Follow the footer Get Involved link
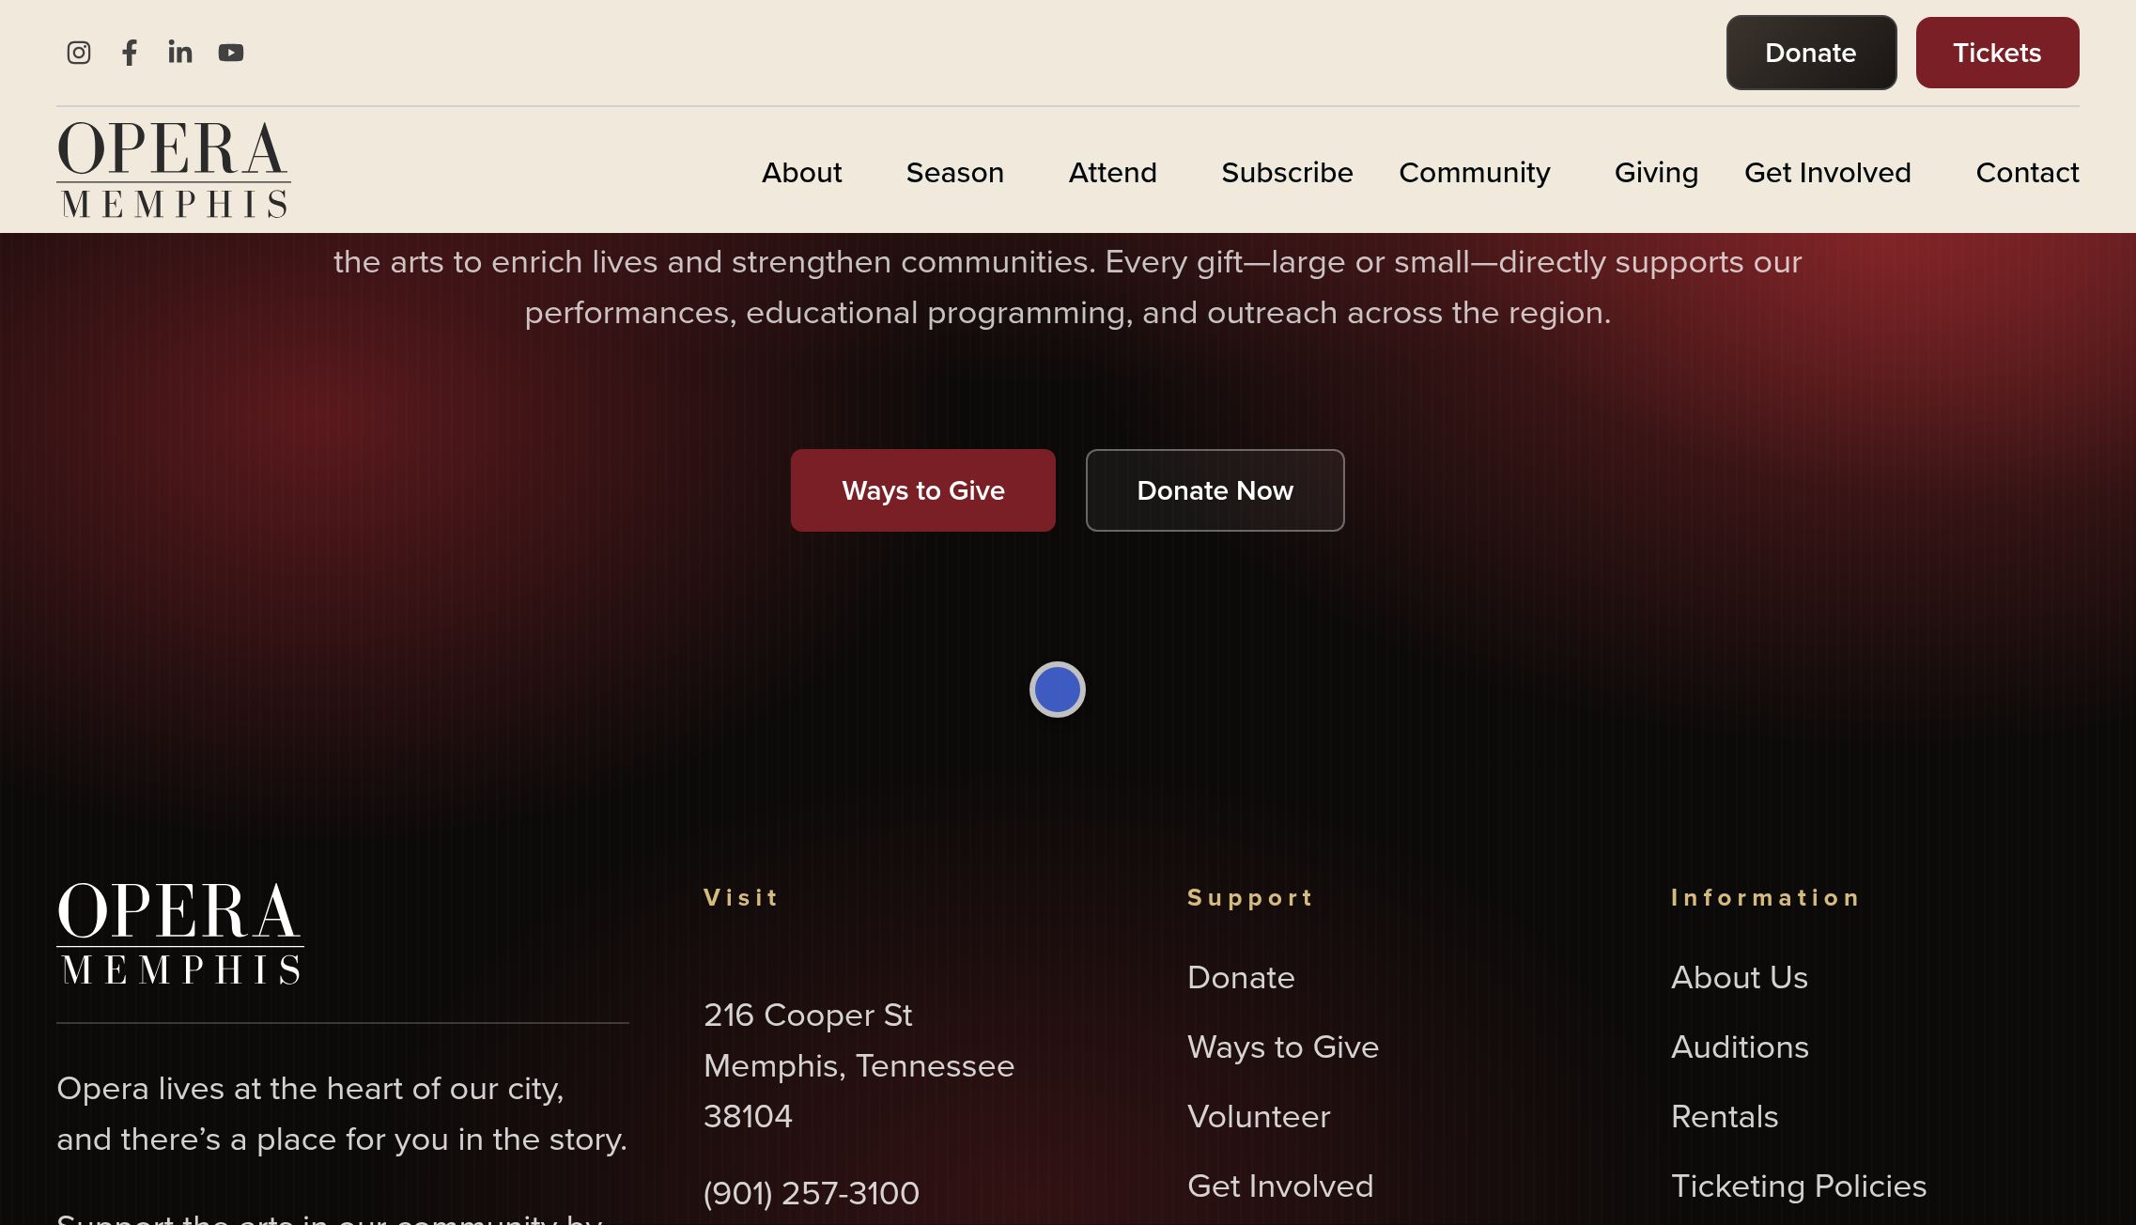The height and width of the screenshot is (1225, 2136). (1280, 1186)
